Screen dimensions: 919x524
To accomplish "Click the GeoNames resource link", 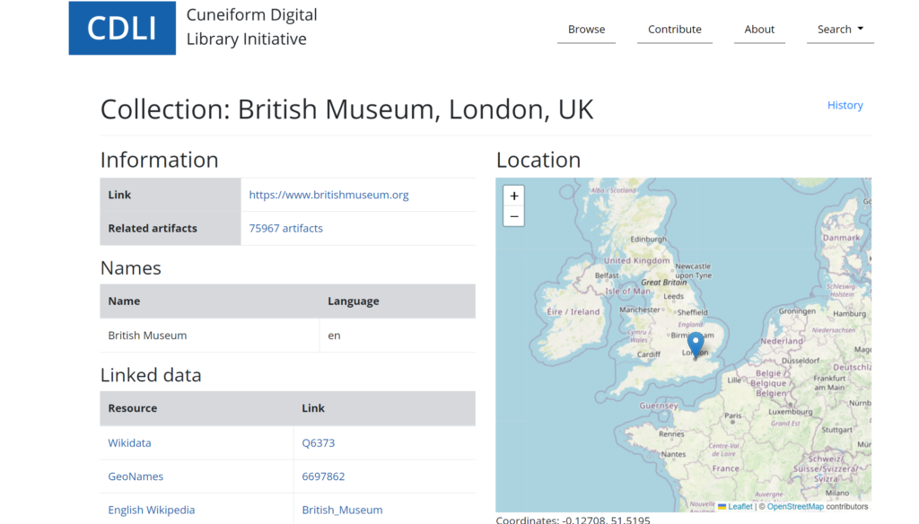I will click(136, 476).
